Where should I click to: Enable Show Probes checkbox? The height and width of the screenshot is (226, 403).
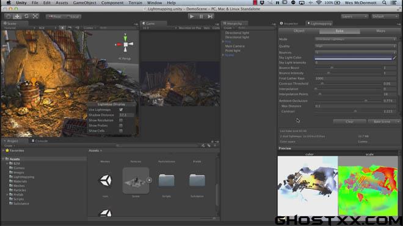coord(121,125)
